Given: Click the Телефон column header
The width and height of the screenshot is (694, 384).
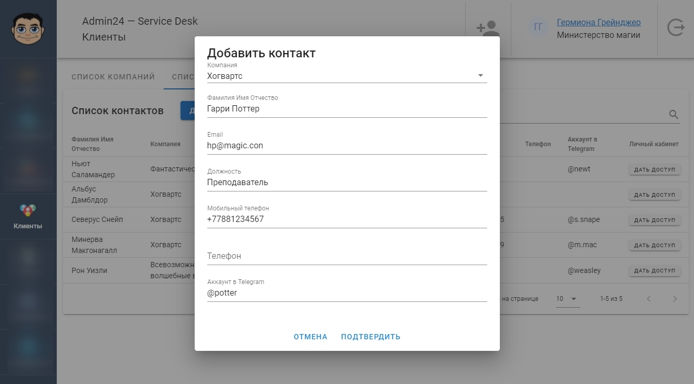Looking at the screenshot, I should click(x=538, y=144).
